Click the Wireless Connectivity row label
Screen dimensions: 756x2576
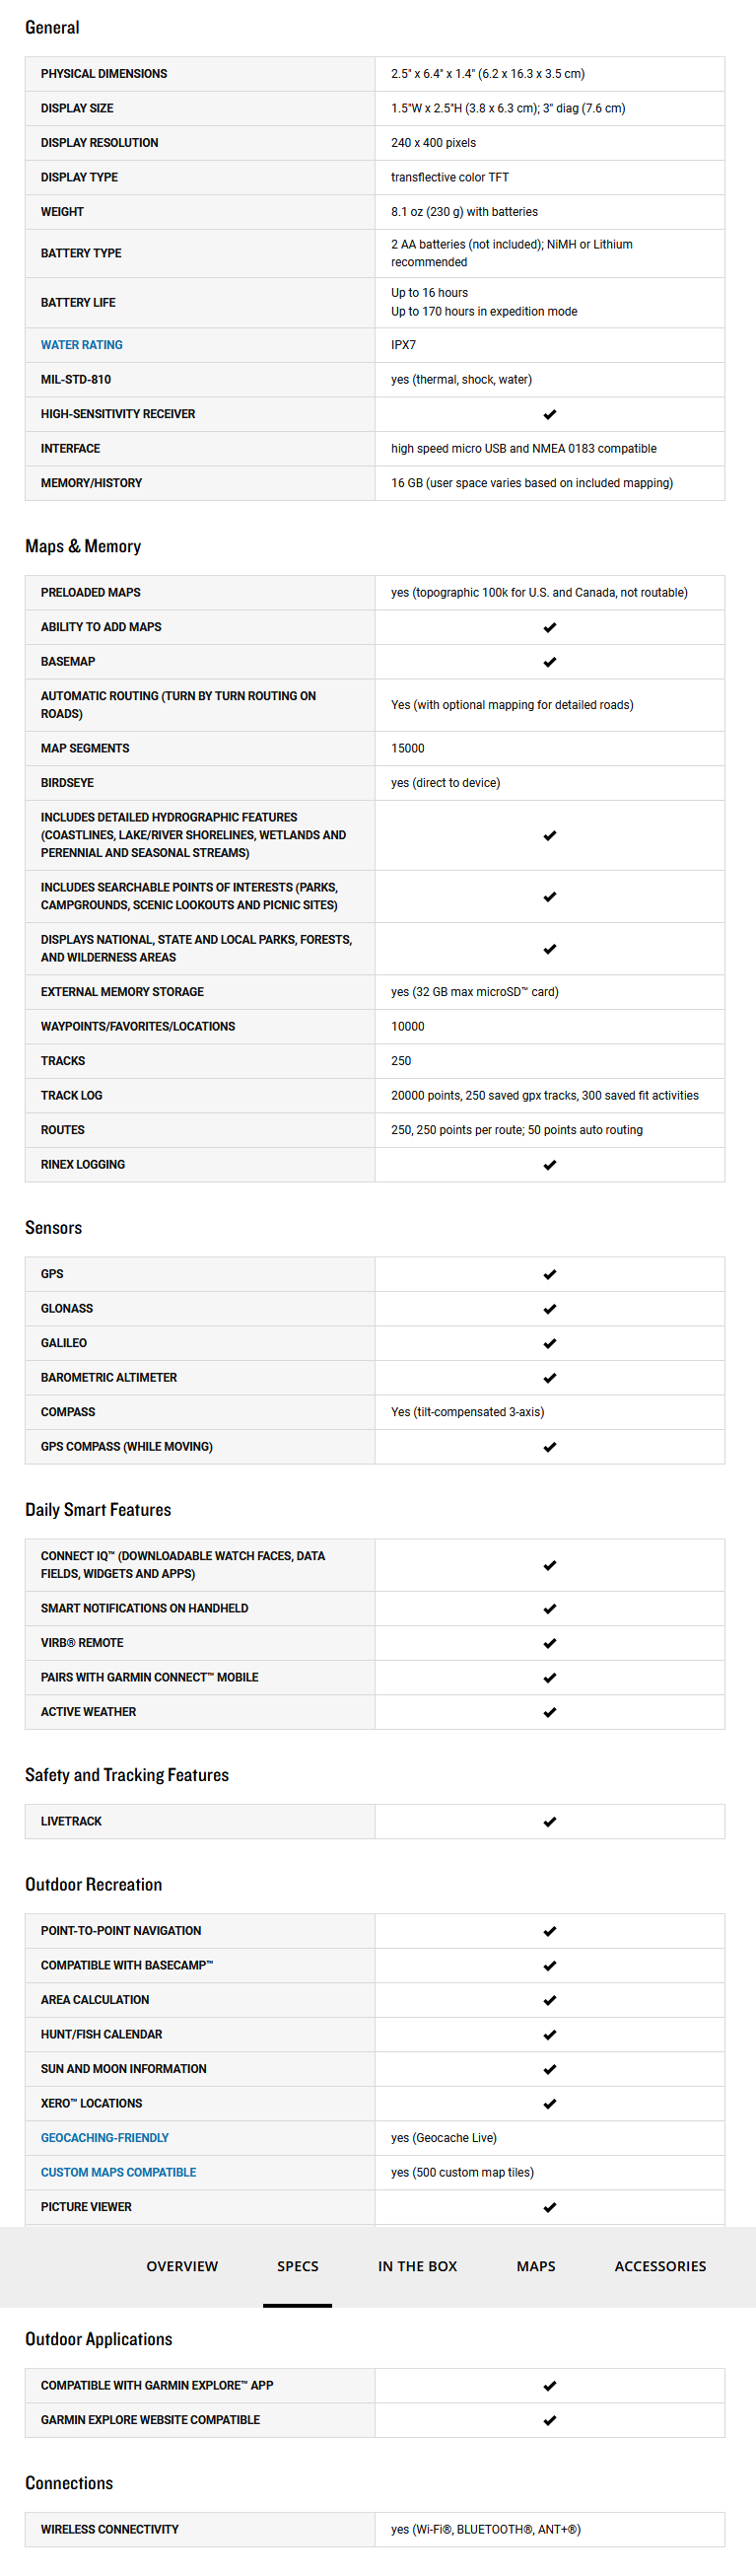[110, 2529]
